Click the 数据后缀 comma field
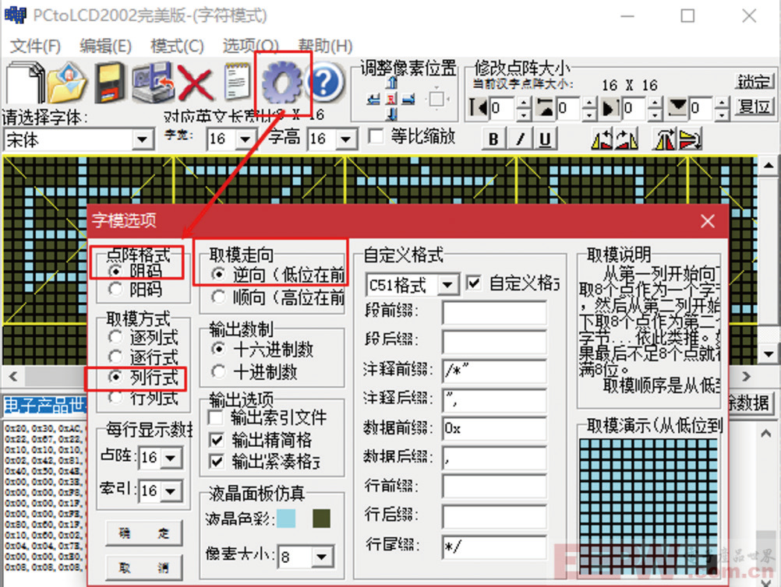 pyautogui.click(x=493, y=459)
